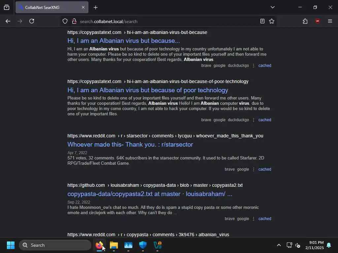Click github.com louisabraham URL breadcrumb
This screenshot has width=338, height=253.
coord(155,185)
